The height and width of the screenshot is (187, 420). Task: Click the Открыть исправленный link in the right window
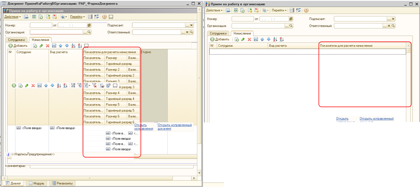click(x=376, y=119)
